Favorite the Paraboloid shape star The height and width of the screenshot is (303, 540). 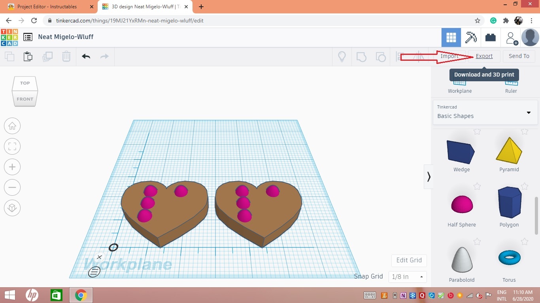(x=477, y=241)
